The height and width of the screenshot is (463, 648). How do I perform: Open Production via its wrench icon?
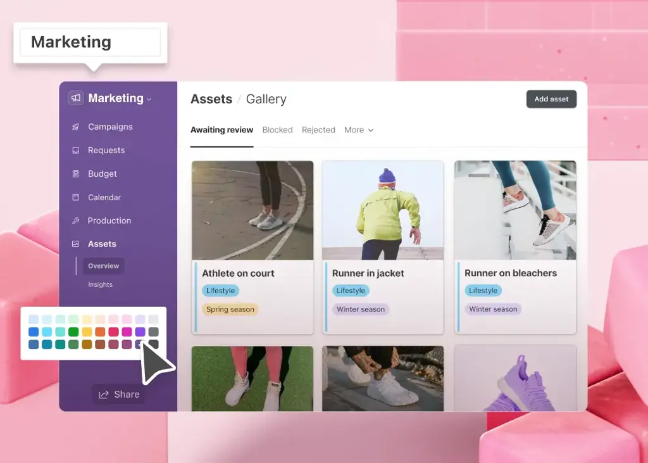point(75,220)
